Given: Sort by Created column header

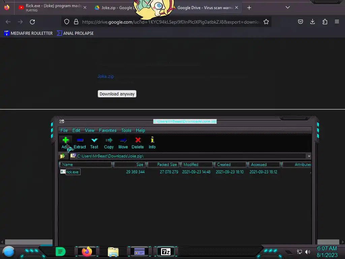Looking at the screenshot, I should click(230, 165).
